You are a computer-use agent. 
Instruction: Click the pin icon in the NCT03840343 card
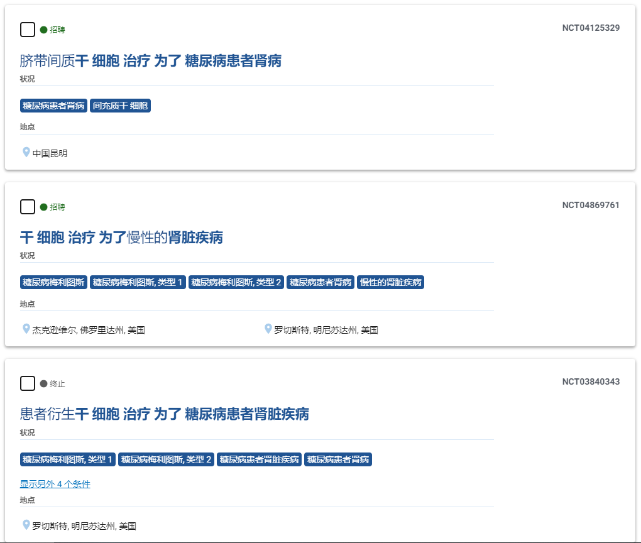(26, 525)
